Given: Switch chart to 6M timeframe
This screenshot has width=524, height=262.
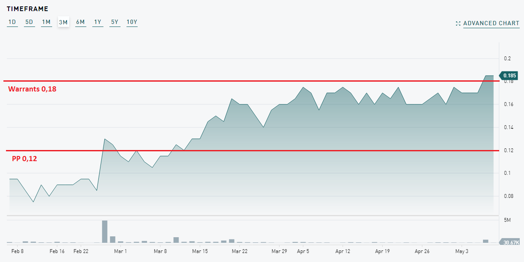Looking at the screenshot, I should pos(80,22).
